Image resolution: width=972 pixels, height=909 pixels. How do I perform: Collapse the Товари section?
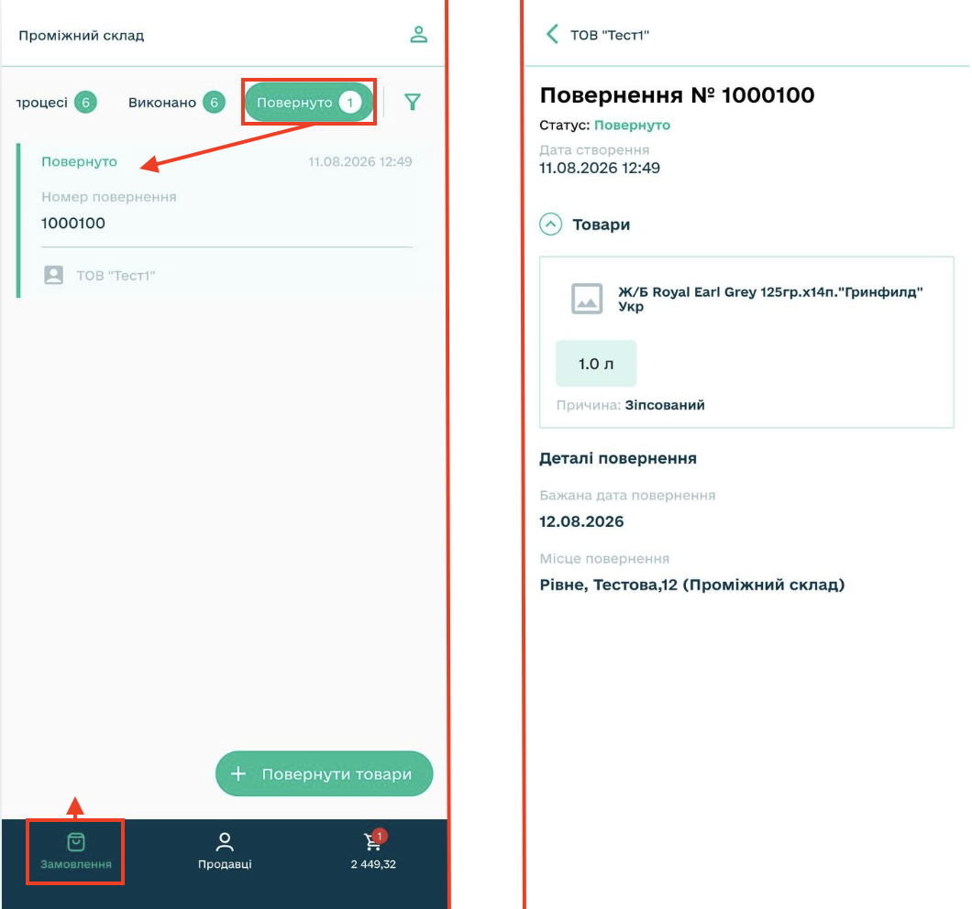coord(550,224)
